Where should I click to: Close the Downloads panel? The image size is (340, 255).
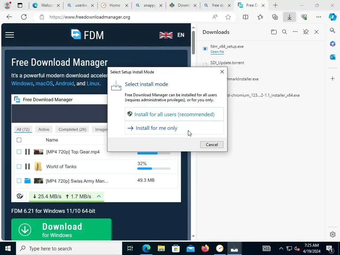316,32
